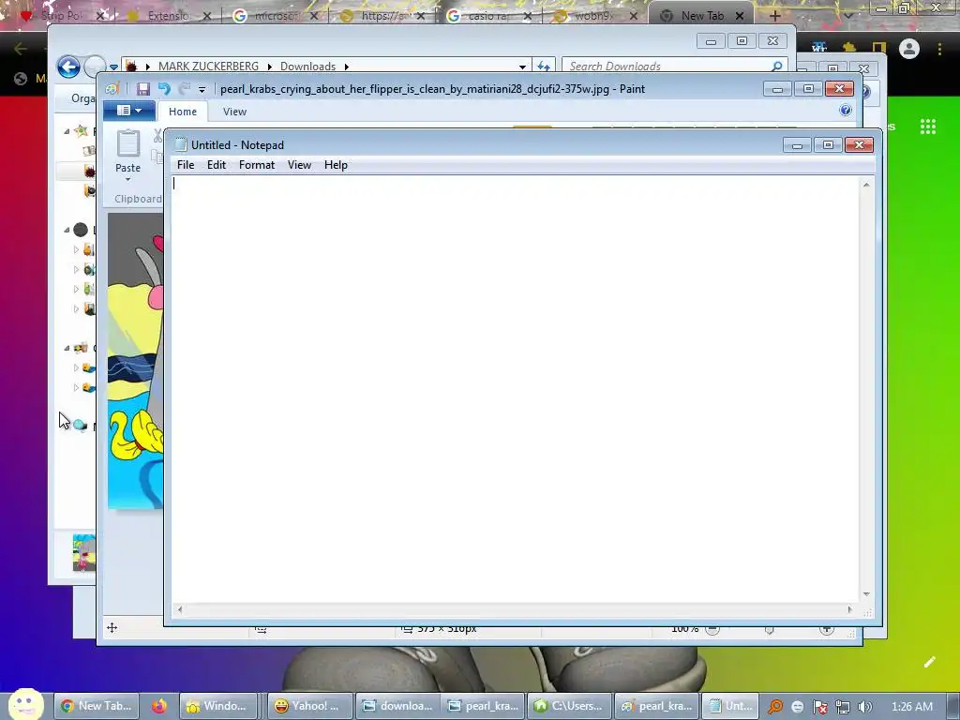
Task: Select the Network icon in Explorer sidebar
Action: coord(81,426)
